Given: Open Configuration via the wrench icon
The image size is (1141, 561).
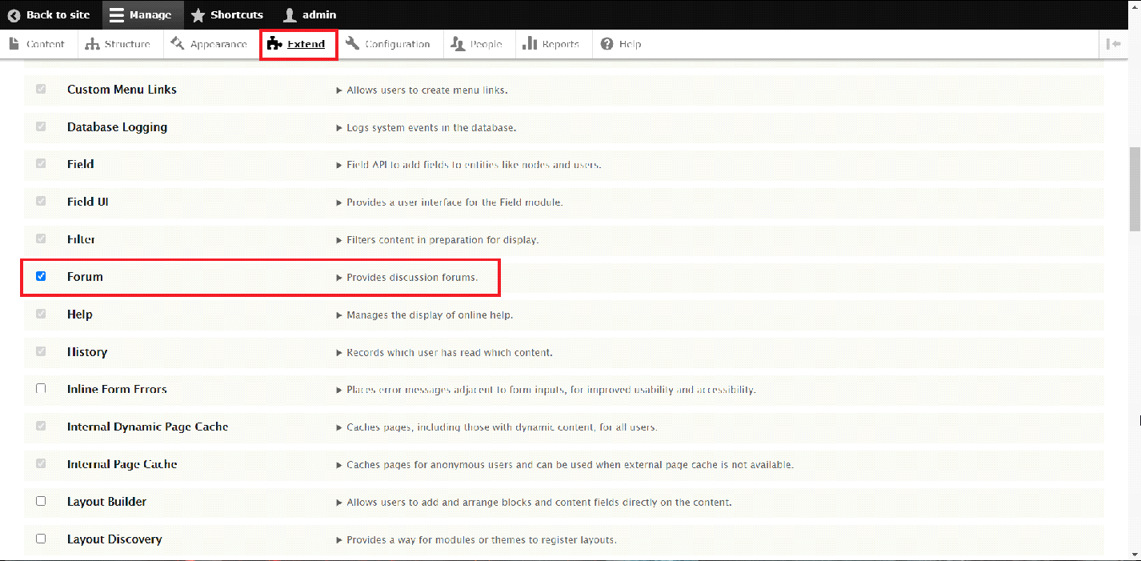Looking at the screenshot, I should (x=352, y=44).
